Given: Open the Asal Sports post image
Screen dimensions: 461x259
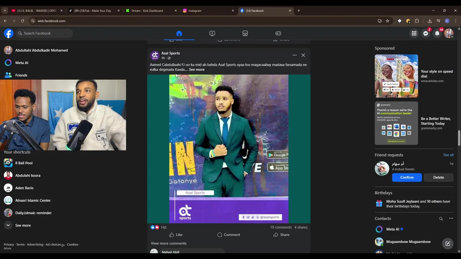Looking at the screenshot, I should (229, 149).
